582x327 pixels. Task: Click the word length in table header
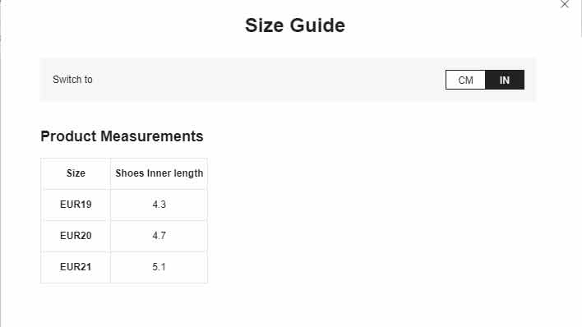(188, 173)
